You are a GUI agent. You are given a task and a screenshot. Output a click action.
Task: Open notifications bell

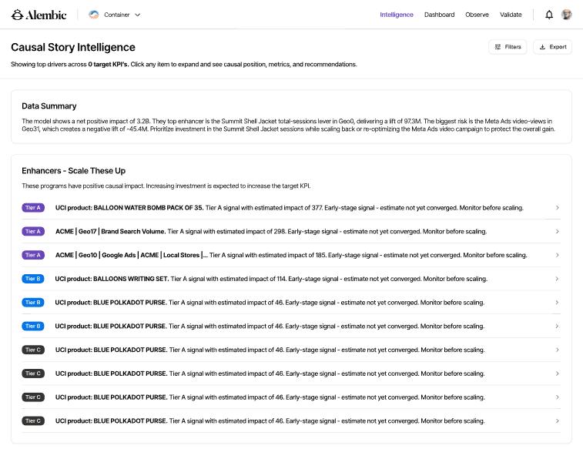(x=549, y=15)
